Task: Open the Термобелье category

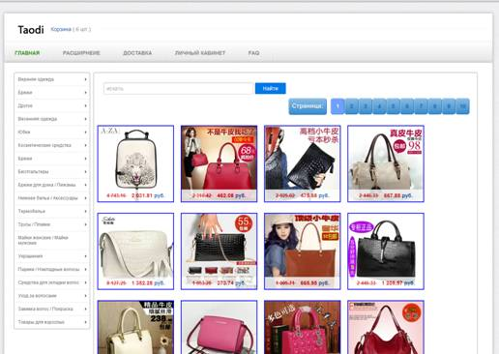Action: pos(32,211)
